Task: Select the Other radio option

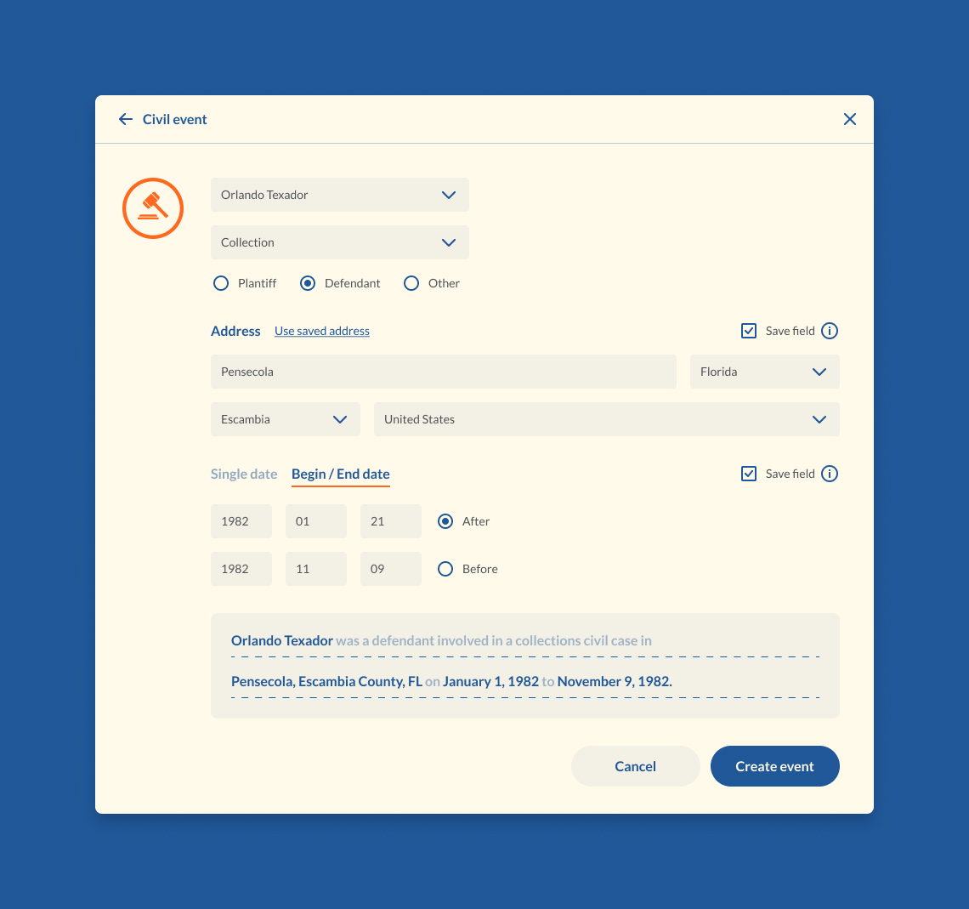Action: 411,283
